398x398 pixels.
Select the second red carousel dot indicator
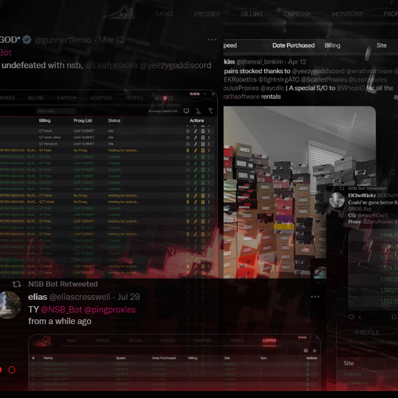pos(12,370)
